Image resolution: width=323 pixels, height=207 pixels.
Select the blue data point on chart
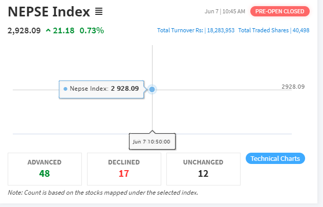pyautogui.click(x=152, y=89)
